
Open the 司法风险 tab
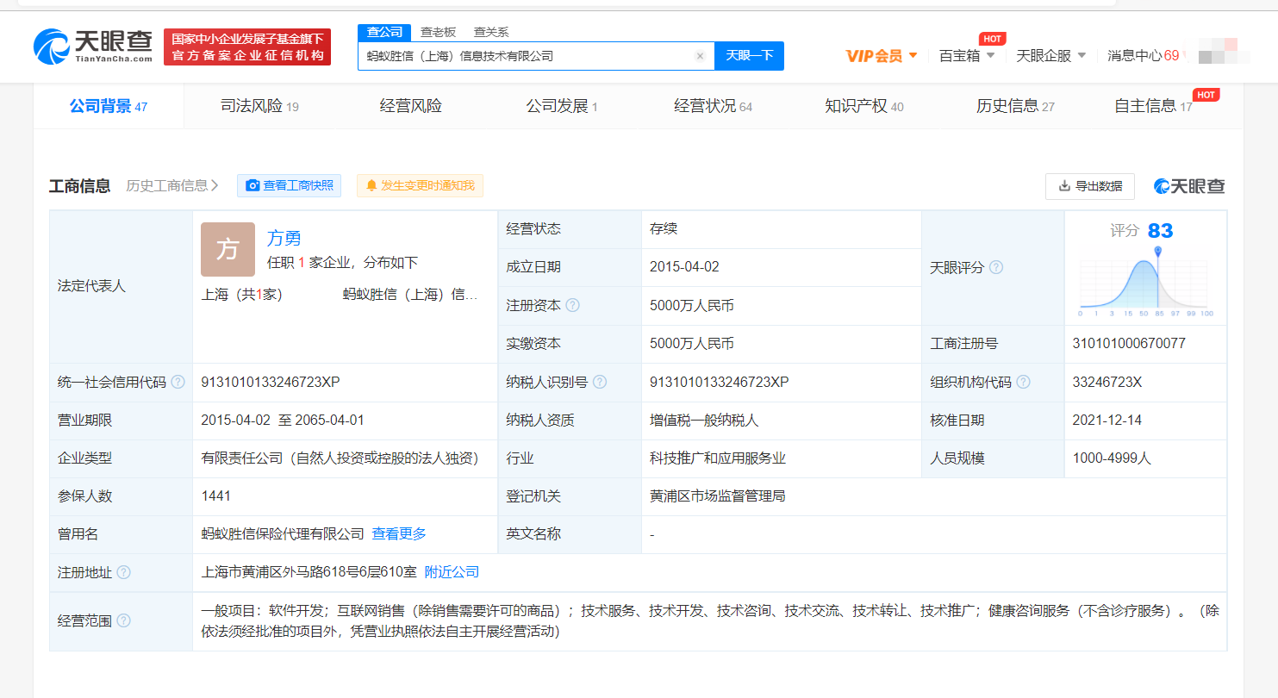click(259, 106)
